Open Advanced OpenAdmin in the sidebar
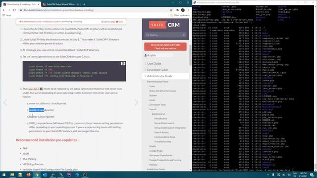Screen dimensions: 317x178 point(160,155)
